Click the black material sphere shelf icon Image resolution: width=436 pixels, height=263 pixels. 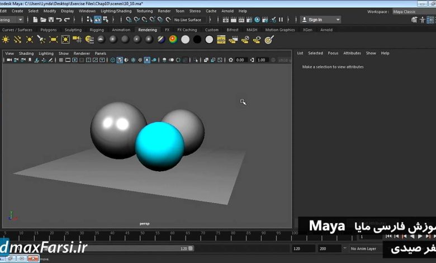click(x=197, y=40)
